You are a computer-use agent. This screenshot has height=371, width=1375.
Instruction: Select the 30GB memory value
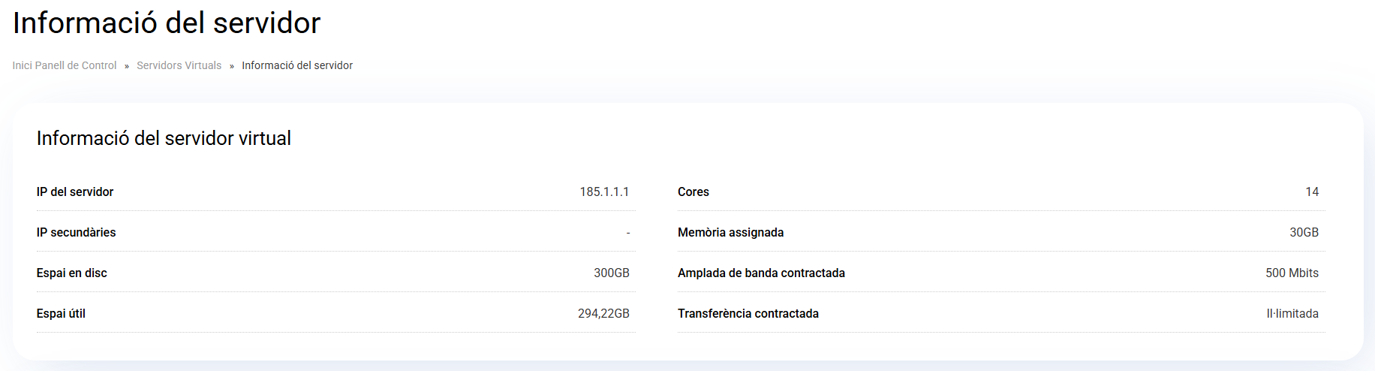[1304, 232]
